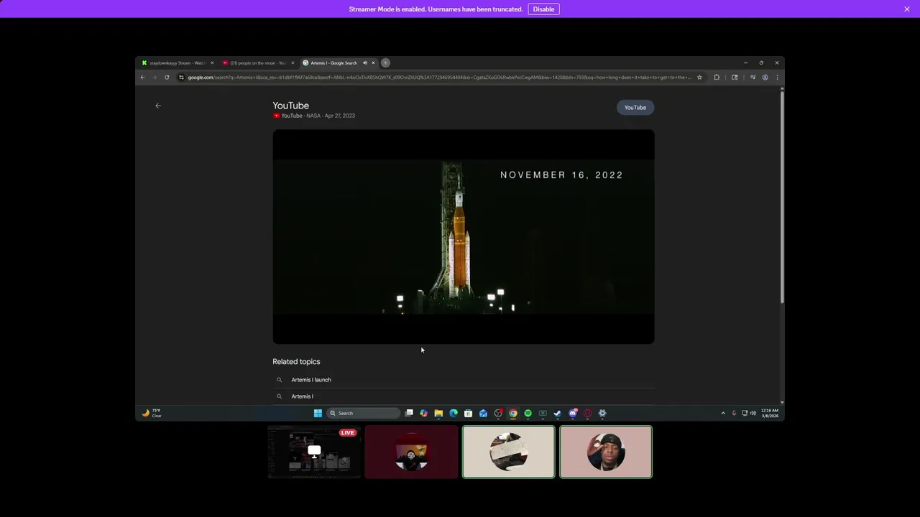Viewport: 920px width, 517px height.
Task: Dismiss the Streamer Mode banner
Action: 907,9
